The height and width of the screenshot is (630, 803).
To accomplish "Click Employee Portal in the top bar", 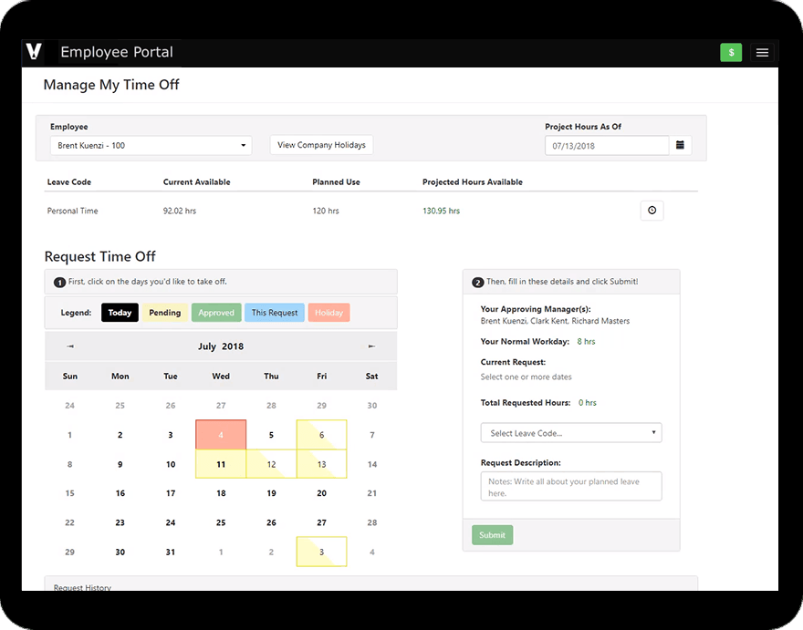I will pyautogui.click(x=117, y=52).
